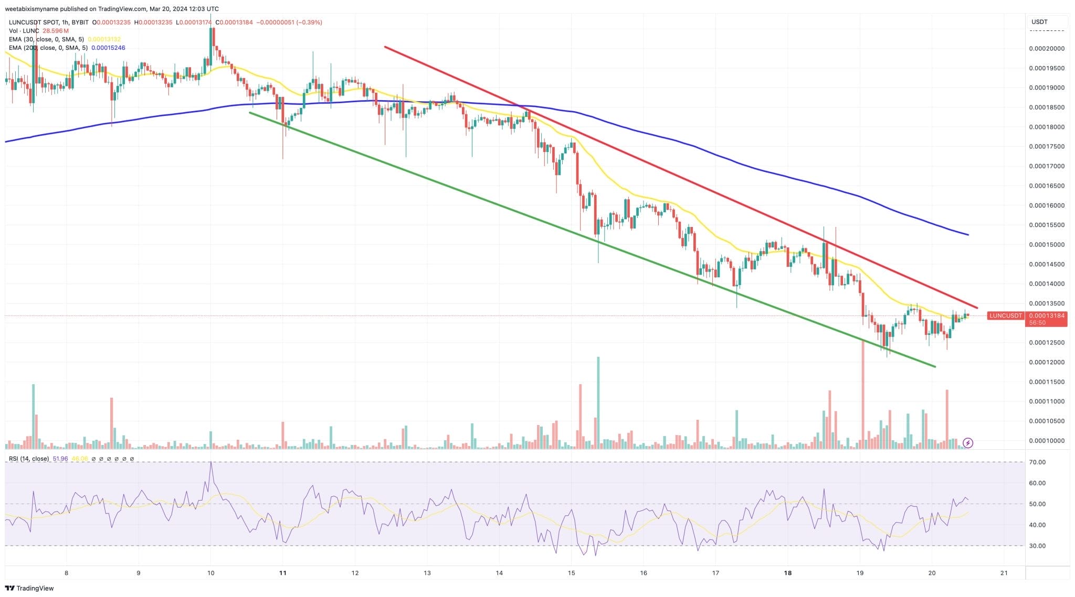This screenshot has width=1075, height=597.
Task: Click date 18 on time axis
Action: point(787,573)
